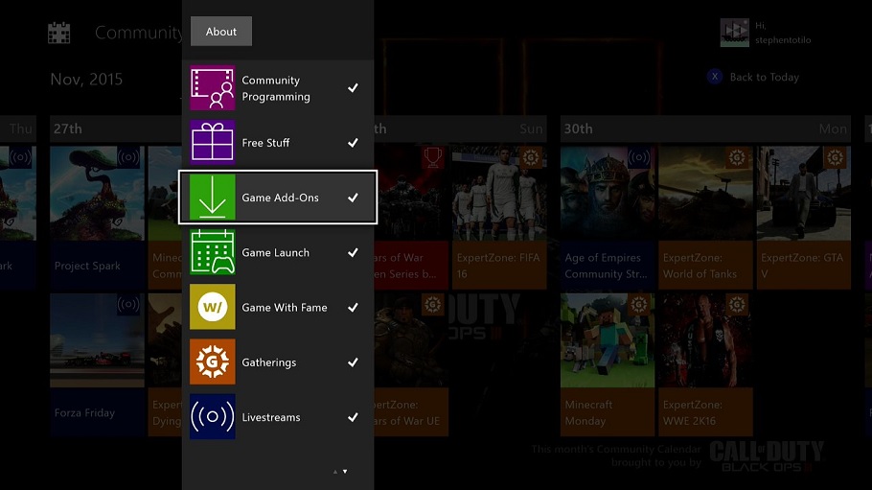Viewport: 872px width, 490px height.
Task: Uncheck the Free Stuff checkmark
Action: point(353,143)
